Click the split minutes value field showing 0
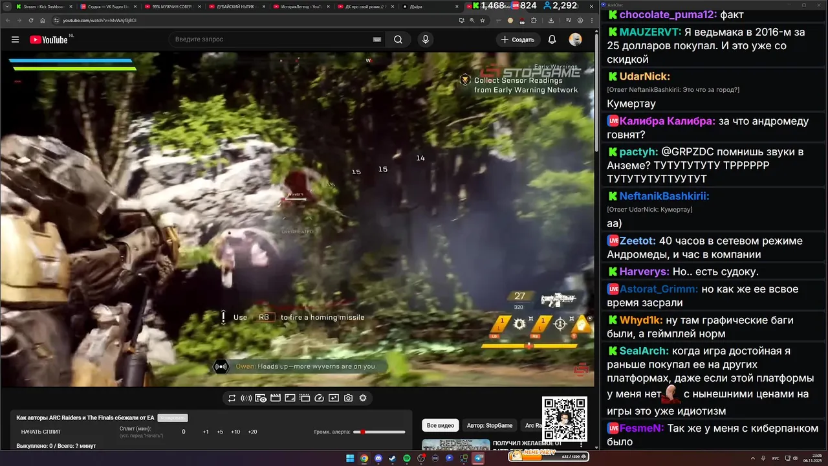 click(183, 432)
